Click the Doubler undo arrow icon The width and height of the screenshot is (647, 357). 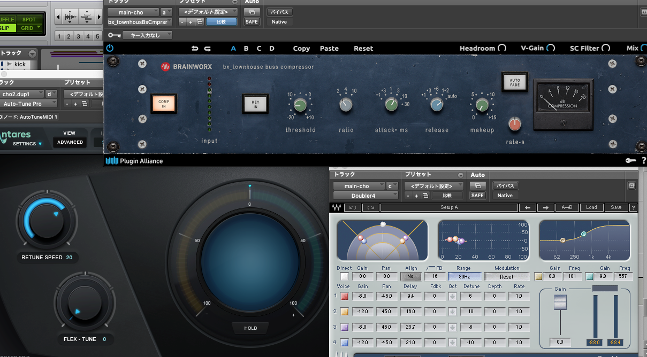click(352, 207)
